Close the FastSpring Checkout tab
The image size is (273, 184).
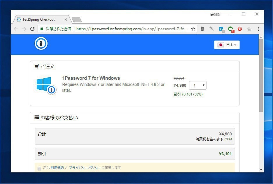tap(66, 20)
